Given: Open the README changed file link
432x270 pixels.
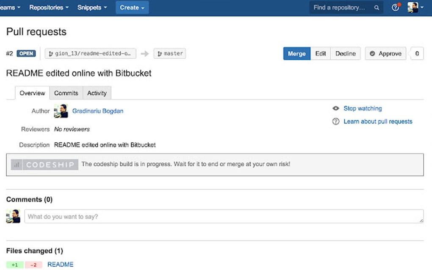Looking at the screenshot, I should click(60, 264).
